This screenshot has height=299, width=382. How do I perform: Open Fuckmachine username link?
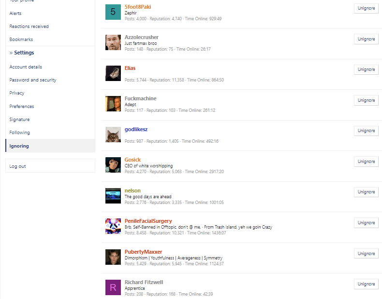(141, 98)
